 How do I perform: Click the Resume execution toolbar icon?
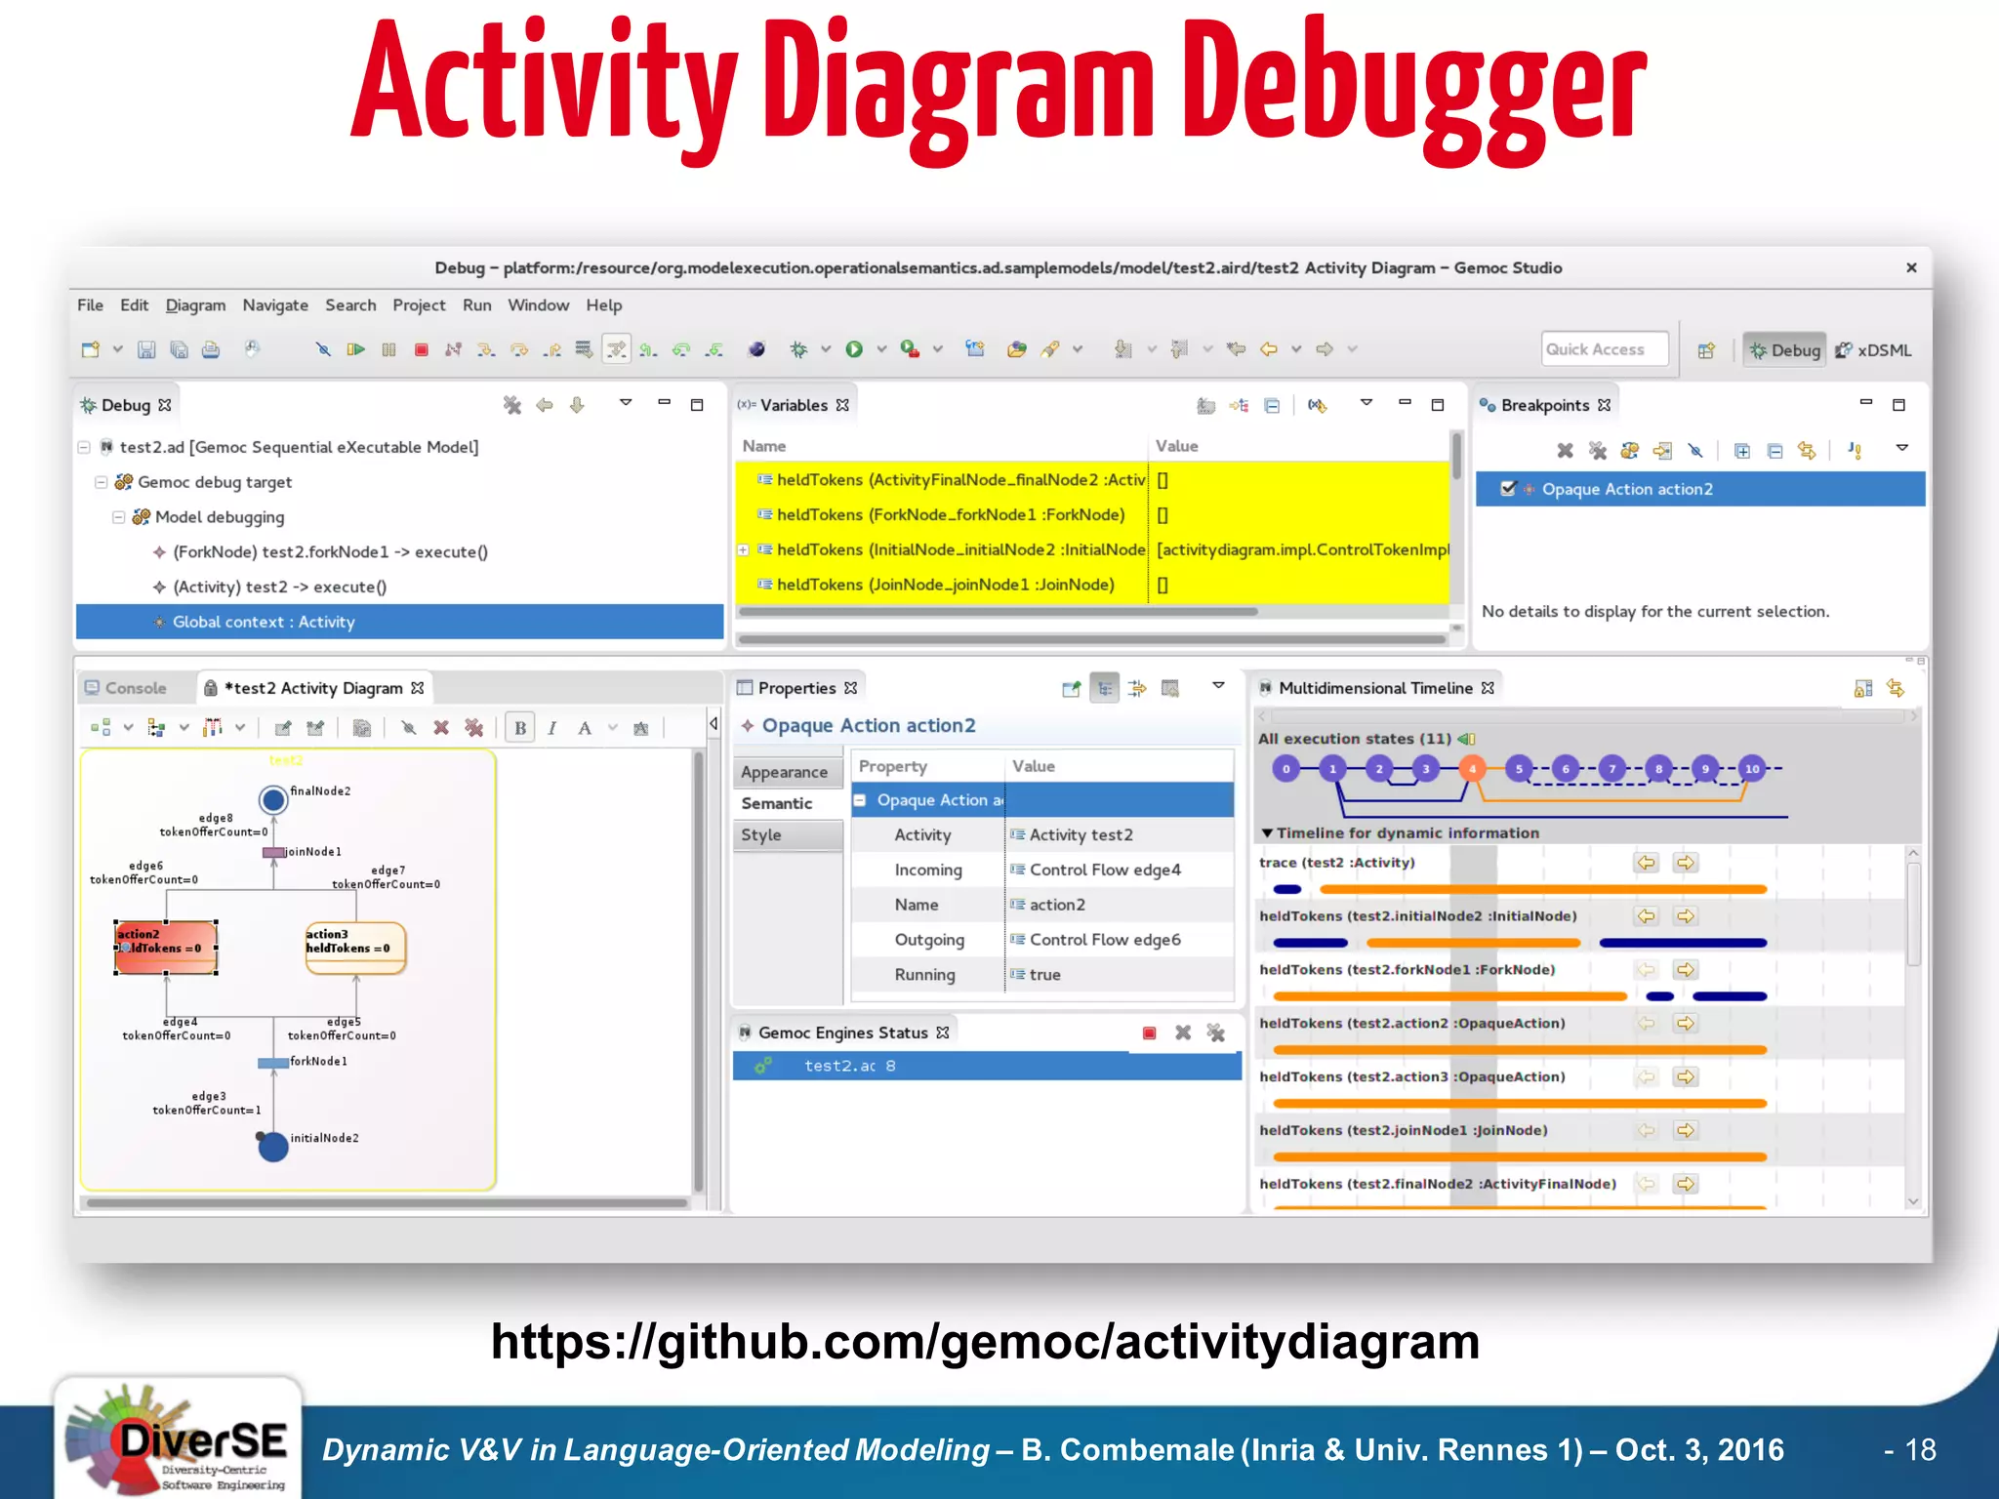pos(355,349)
